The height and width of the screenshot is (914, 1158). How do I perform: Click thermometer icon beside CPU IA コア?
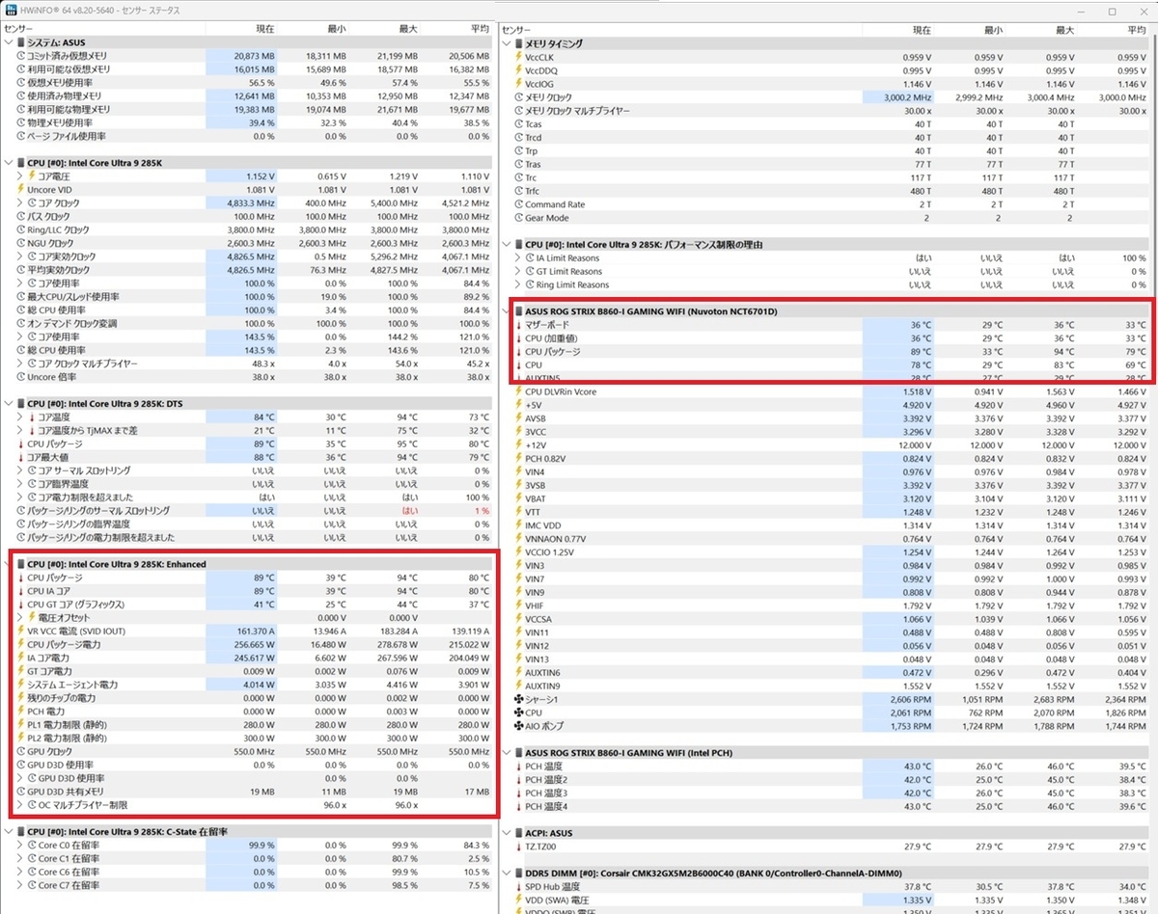[21, 591]
